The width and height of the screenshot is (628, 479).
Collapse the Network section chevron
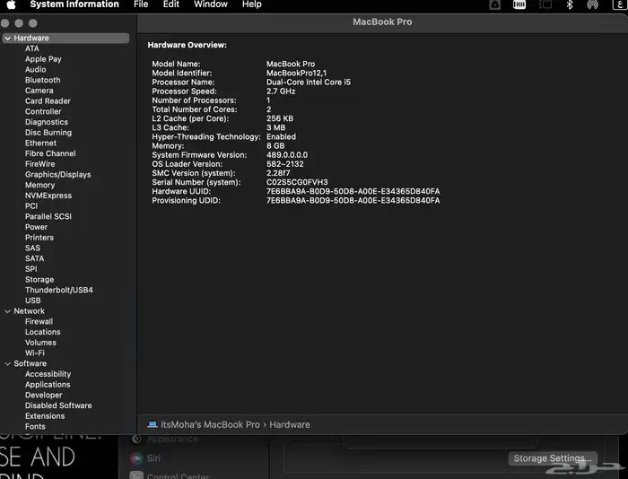(7, 311)
